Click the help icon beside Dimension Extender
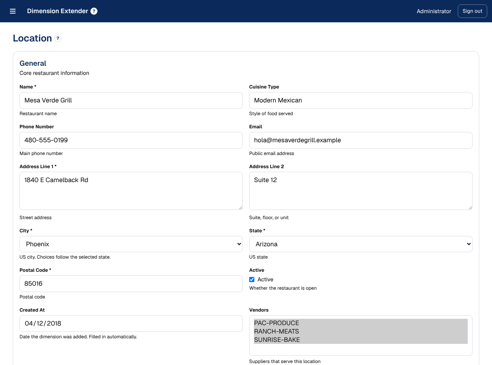This screenshot has width=492, height=365. coord(94,11)
